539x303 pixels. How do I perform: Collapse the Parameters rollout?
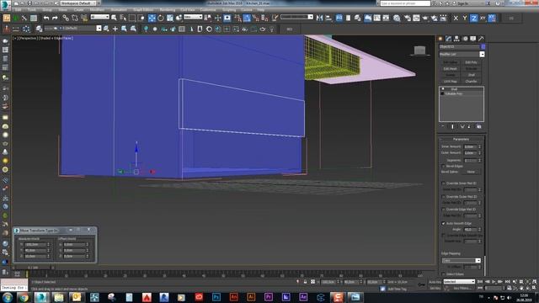click(x=461, y=139)
